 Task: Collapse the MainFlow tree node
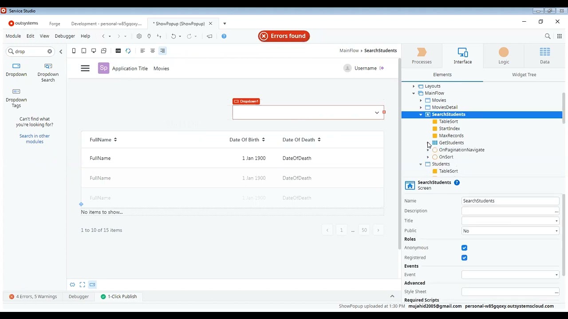tap(414, 93)
